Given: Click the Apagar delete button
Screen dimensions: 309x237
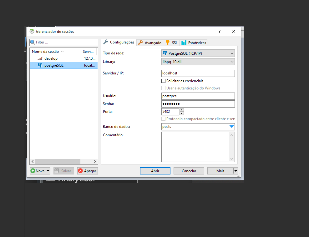Looking at the screenshot, I should [88, 171].
